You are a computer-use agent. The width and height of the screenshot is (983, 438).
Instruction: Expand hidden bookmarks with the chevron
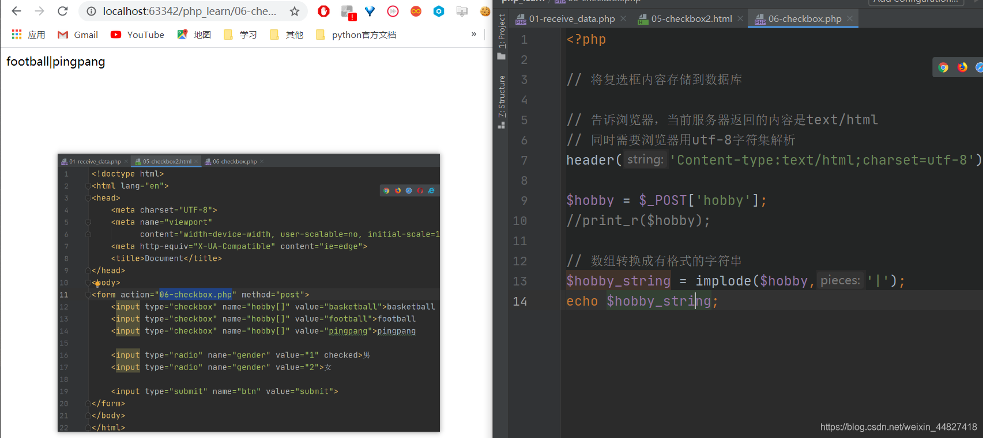tap(474, 34)
